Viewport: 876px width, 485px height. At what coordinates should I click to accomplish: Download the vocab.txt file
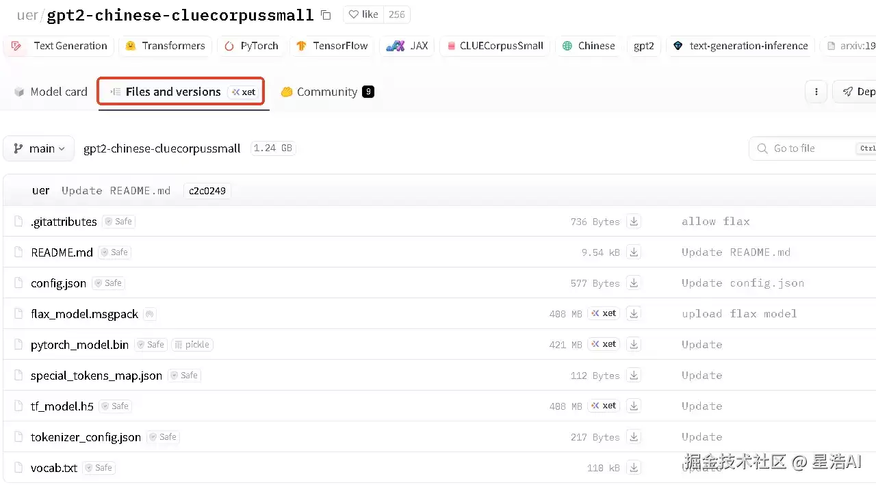[634, 468]
